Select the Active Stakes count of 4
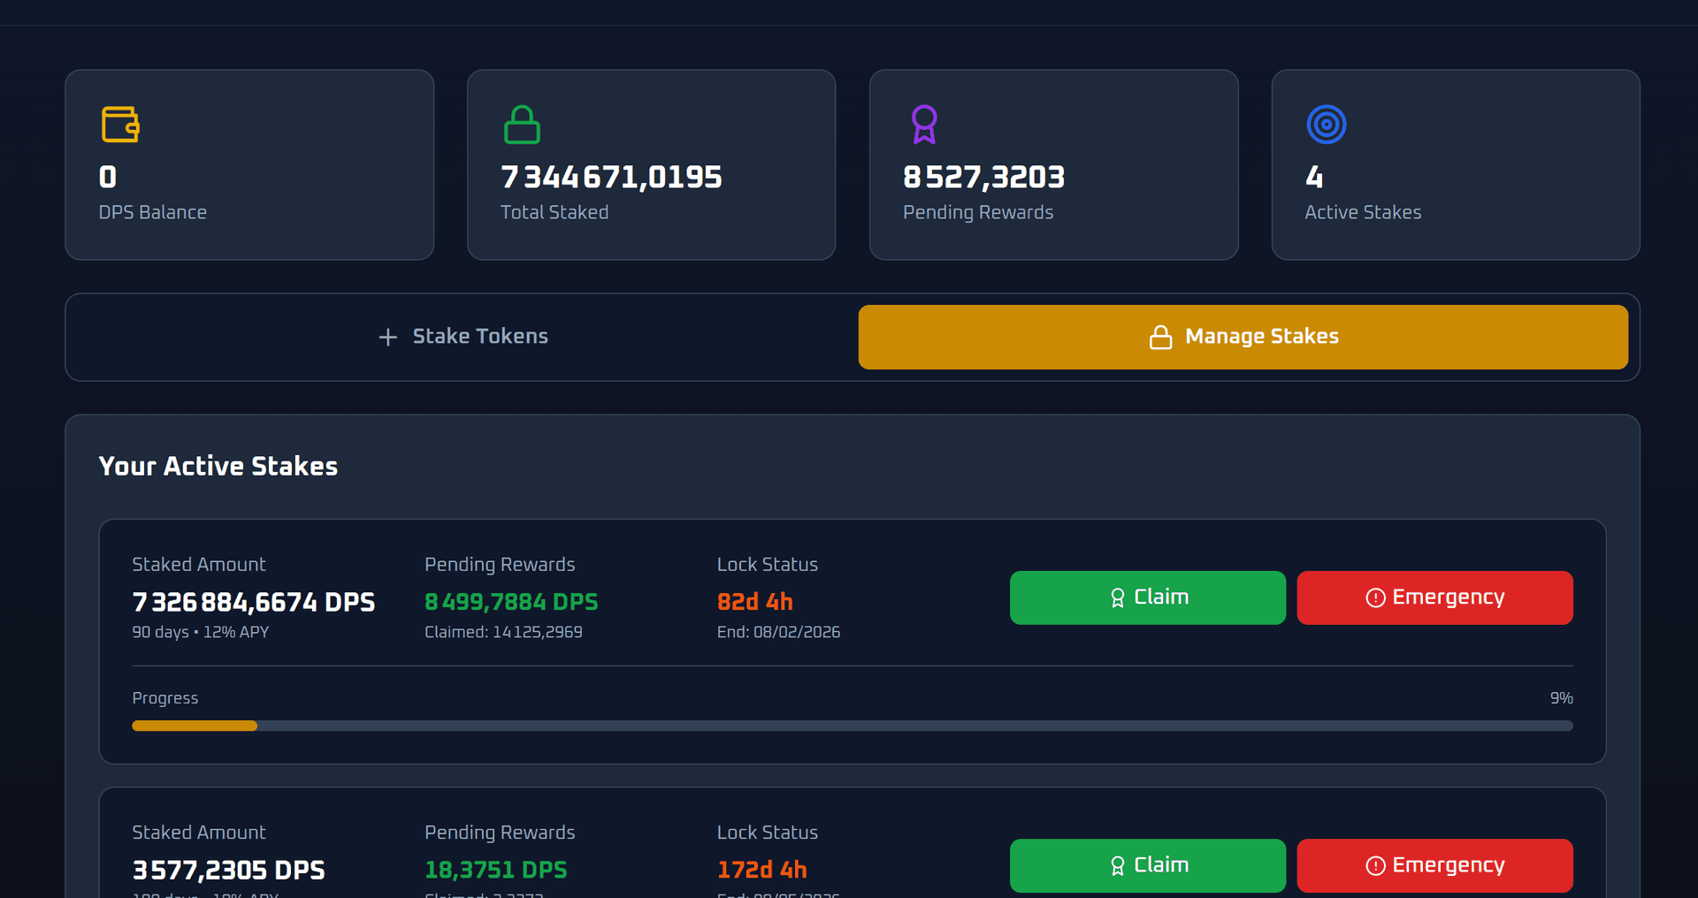This screenshot has height=898, width=1698. 1314,178
